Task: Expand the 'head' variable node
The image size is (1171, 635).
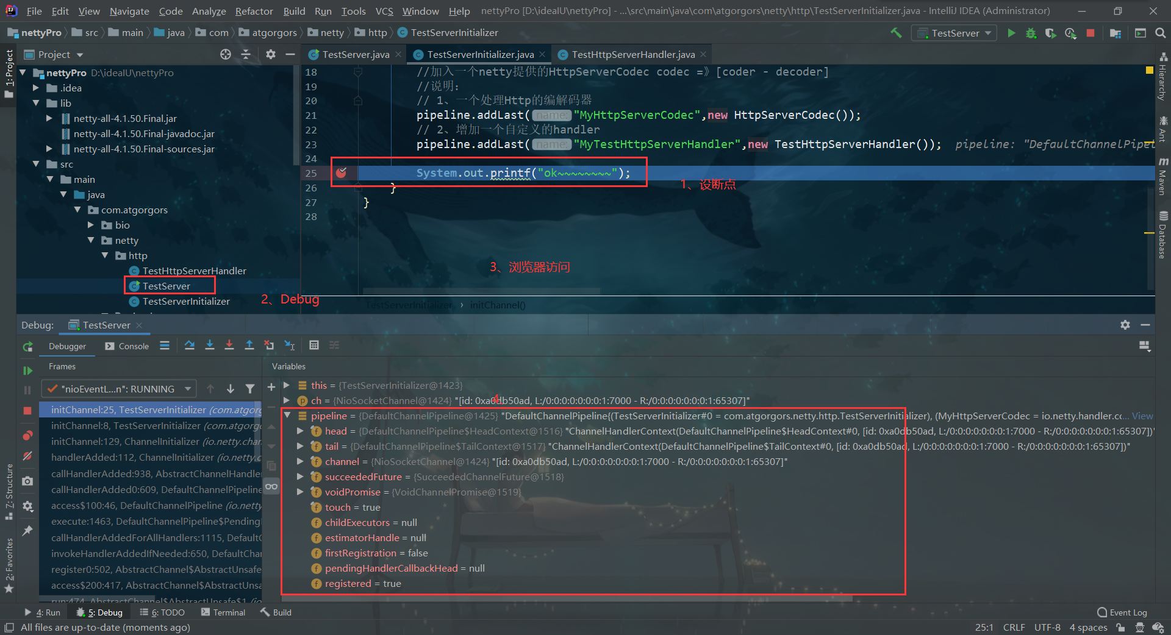Action: point(300,431)
